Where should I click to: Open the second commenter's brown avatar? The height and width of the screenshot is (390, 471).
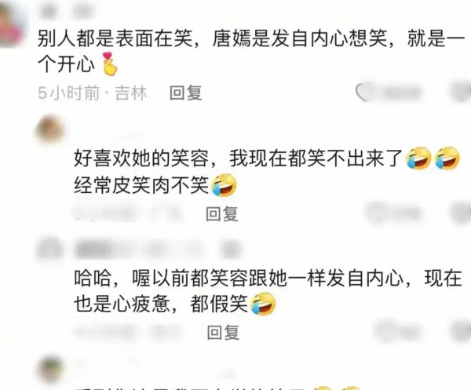pos(49,130)
